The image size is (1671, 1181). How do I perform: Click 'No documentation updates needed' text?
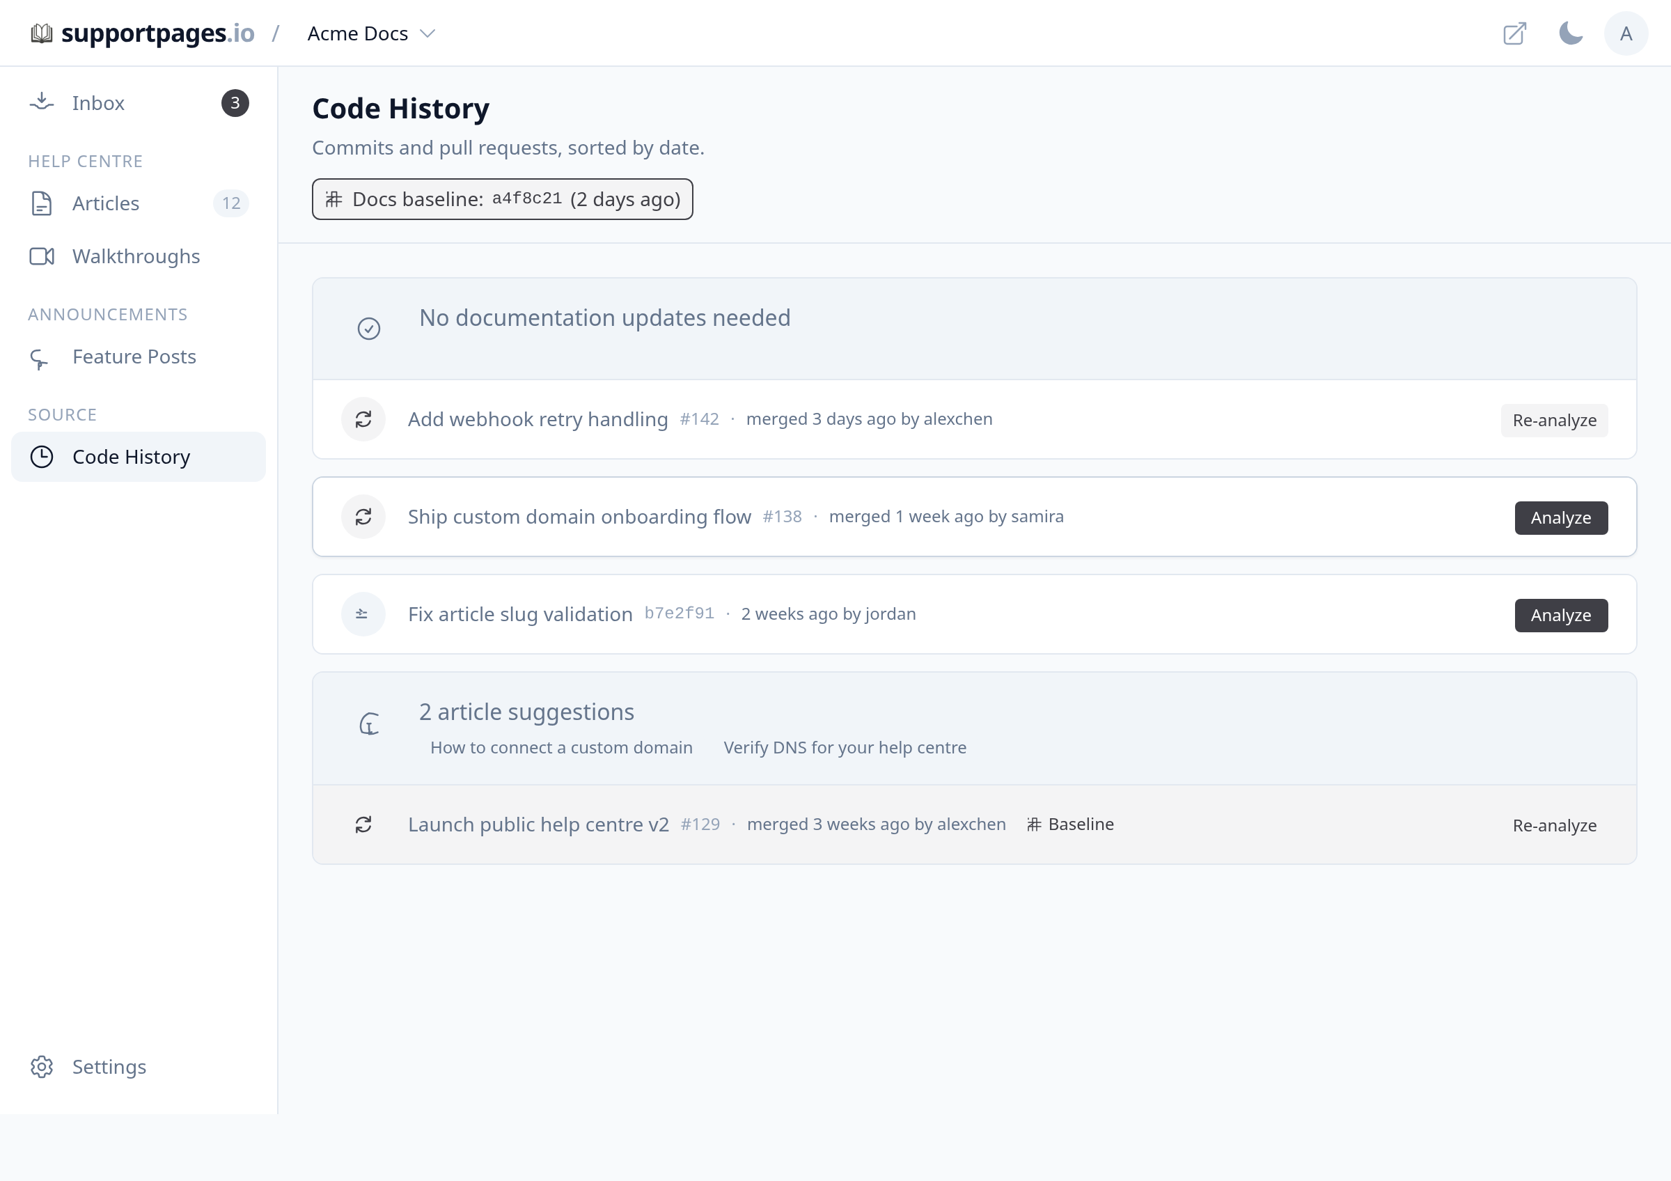(605, 318)
